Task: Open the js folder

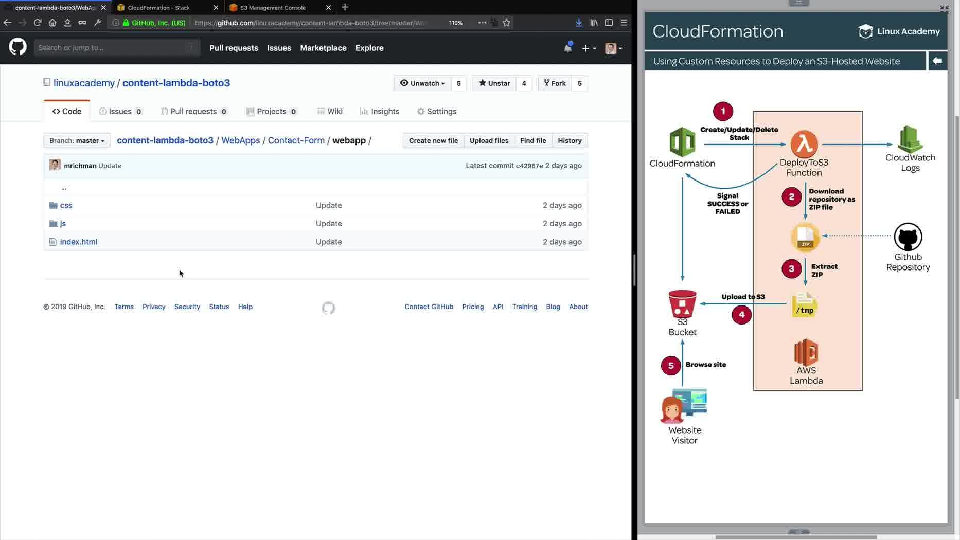Action: [x=63, y=223]
